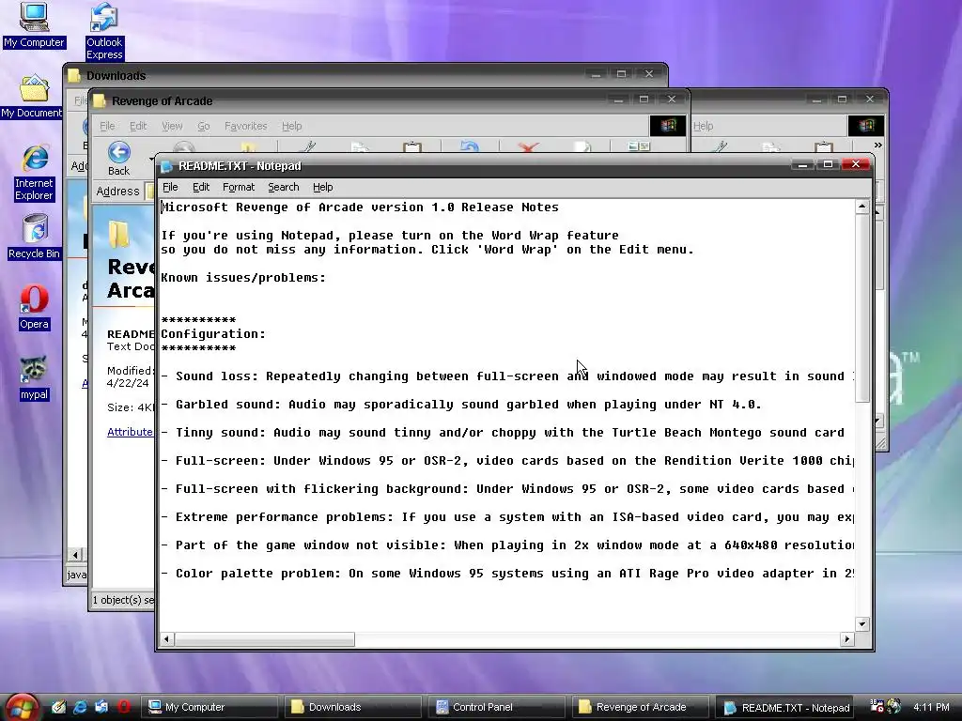Place cursor on the 'Known issues/problems:' line
The image size is (962, 721).
(x=243, y=278)
